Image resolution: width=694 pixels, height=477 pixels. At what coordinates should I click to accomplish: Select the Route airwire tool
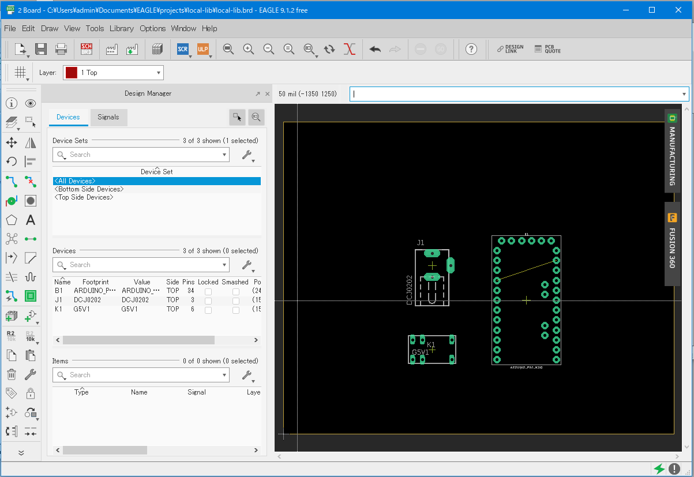12,181
